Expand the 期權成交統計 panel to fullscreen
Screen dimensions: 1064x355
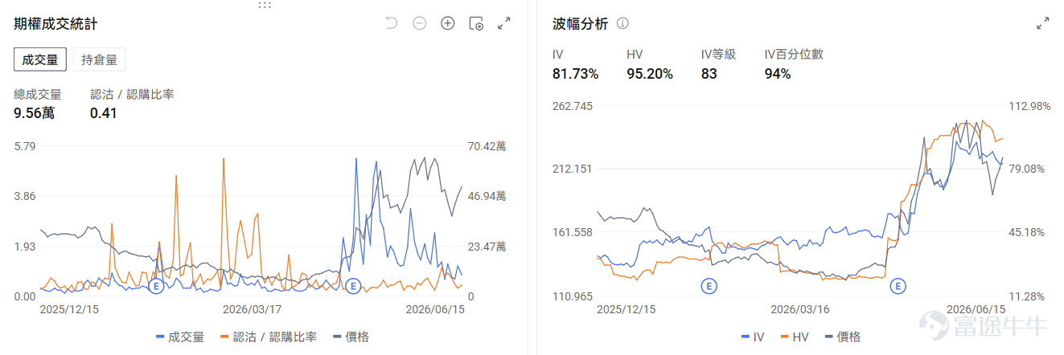(x=504, y=23)
